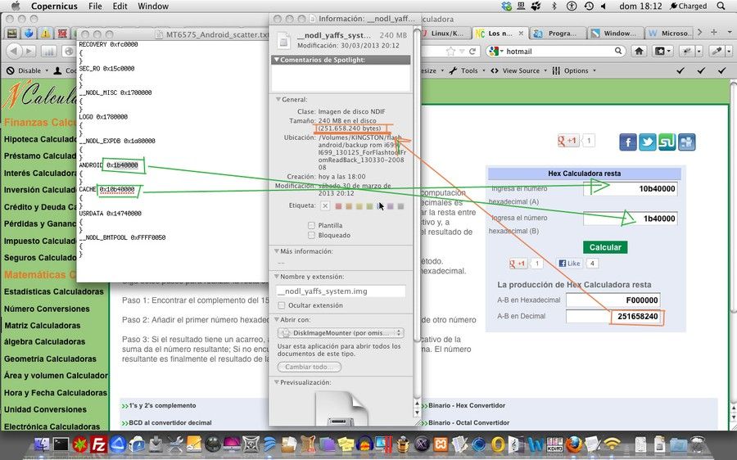
Task: Switch to the Progra... browser tab
Action: click(x=558, y=34)
